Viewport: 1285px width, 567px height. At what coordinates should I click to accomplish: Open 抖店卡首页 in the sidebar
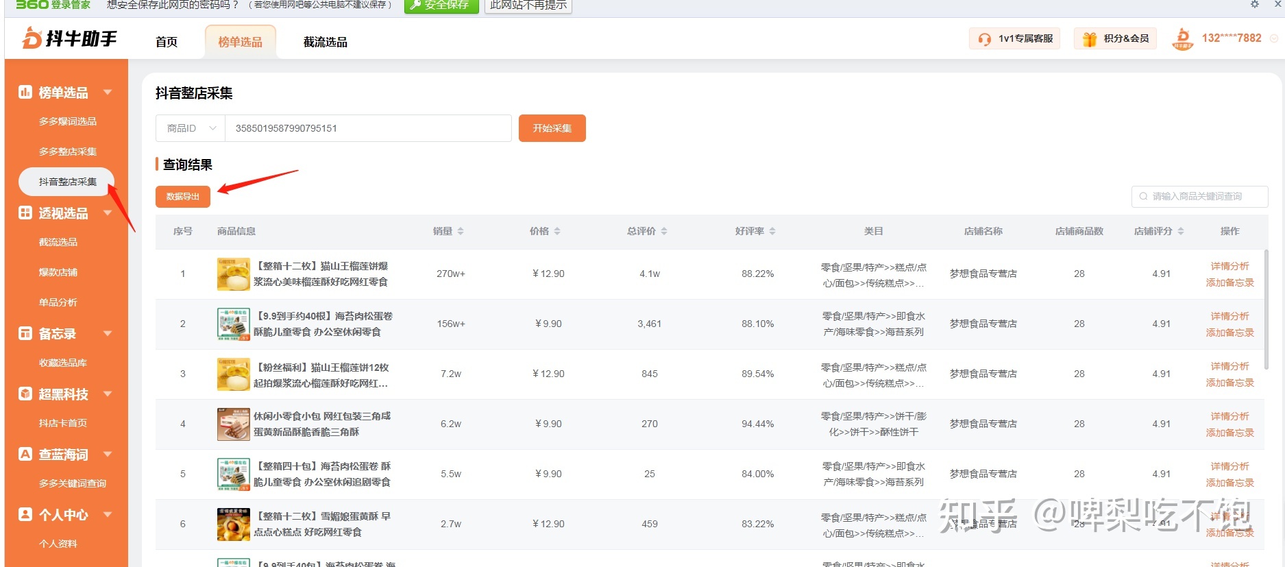(x=63, y=423)
